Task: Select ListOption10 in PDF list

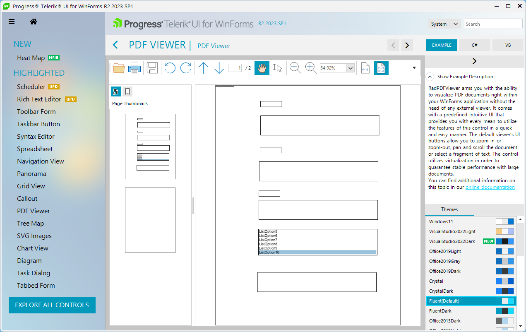Action: pos(317,252)
